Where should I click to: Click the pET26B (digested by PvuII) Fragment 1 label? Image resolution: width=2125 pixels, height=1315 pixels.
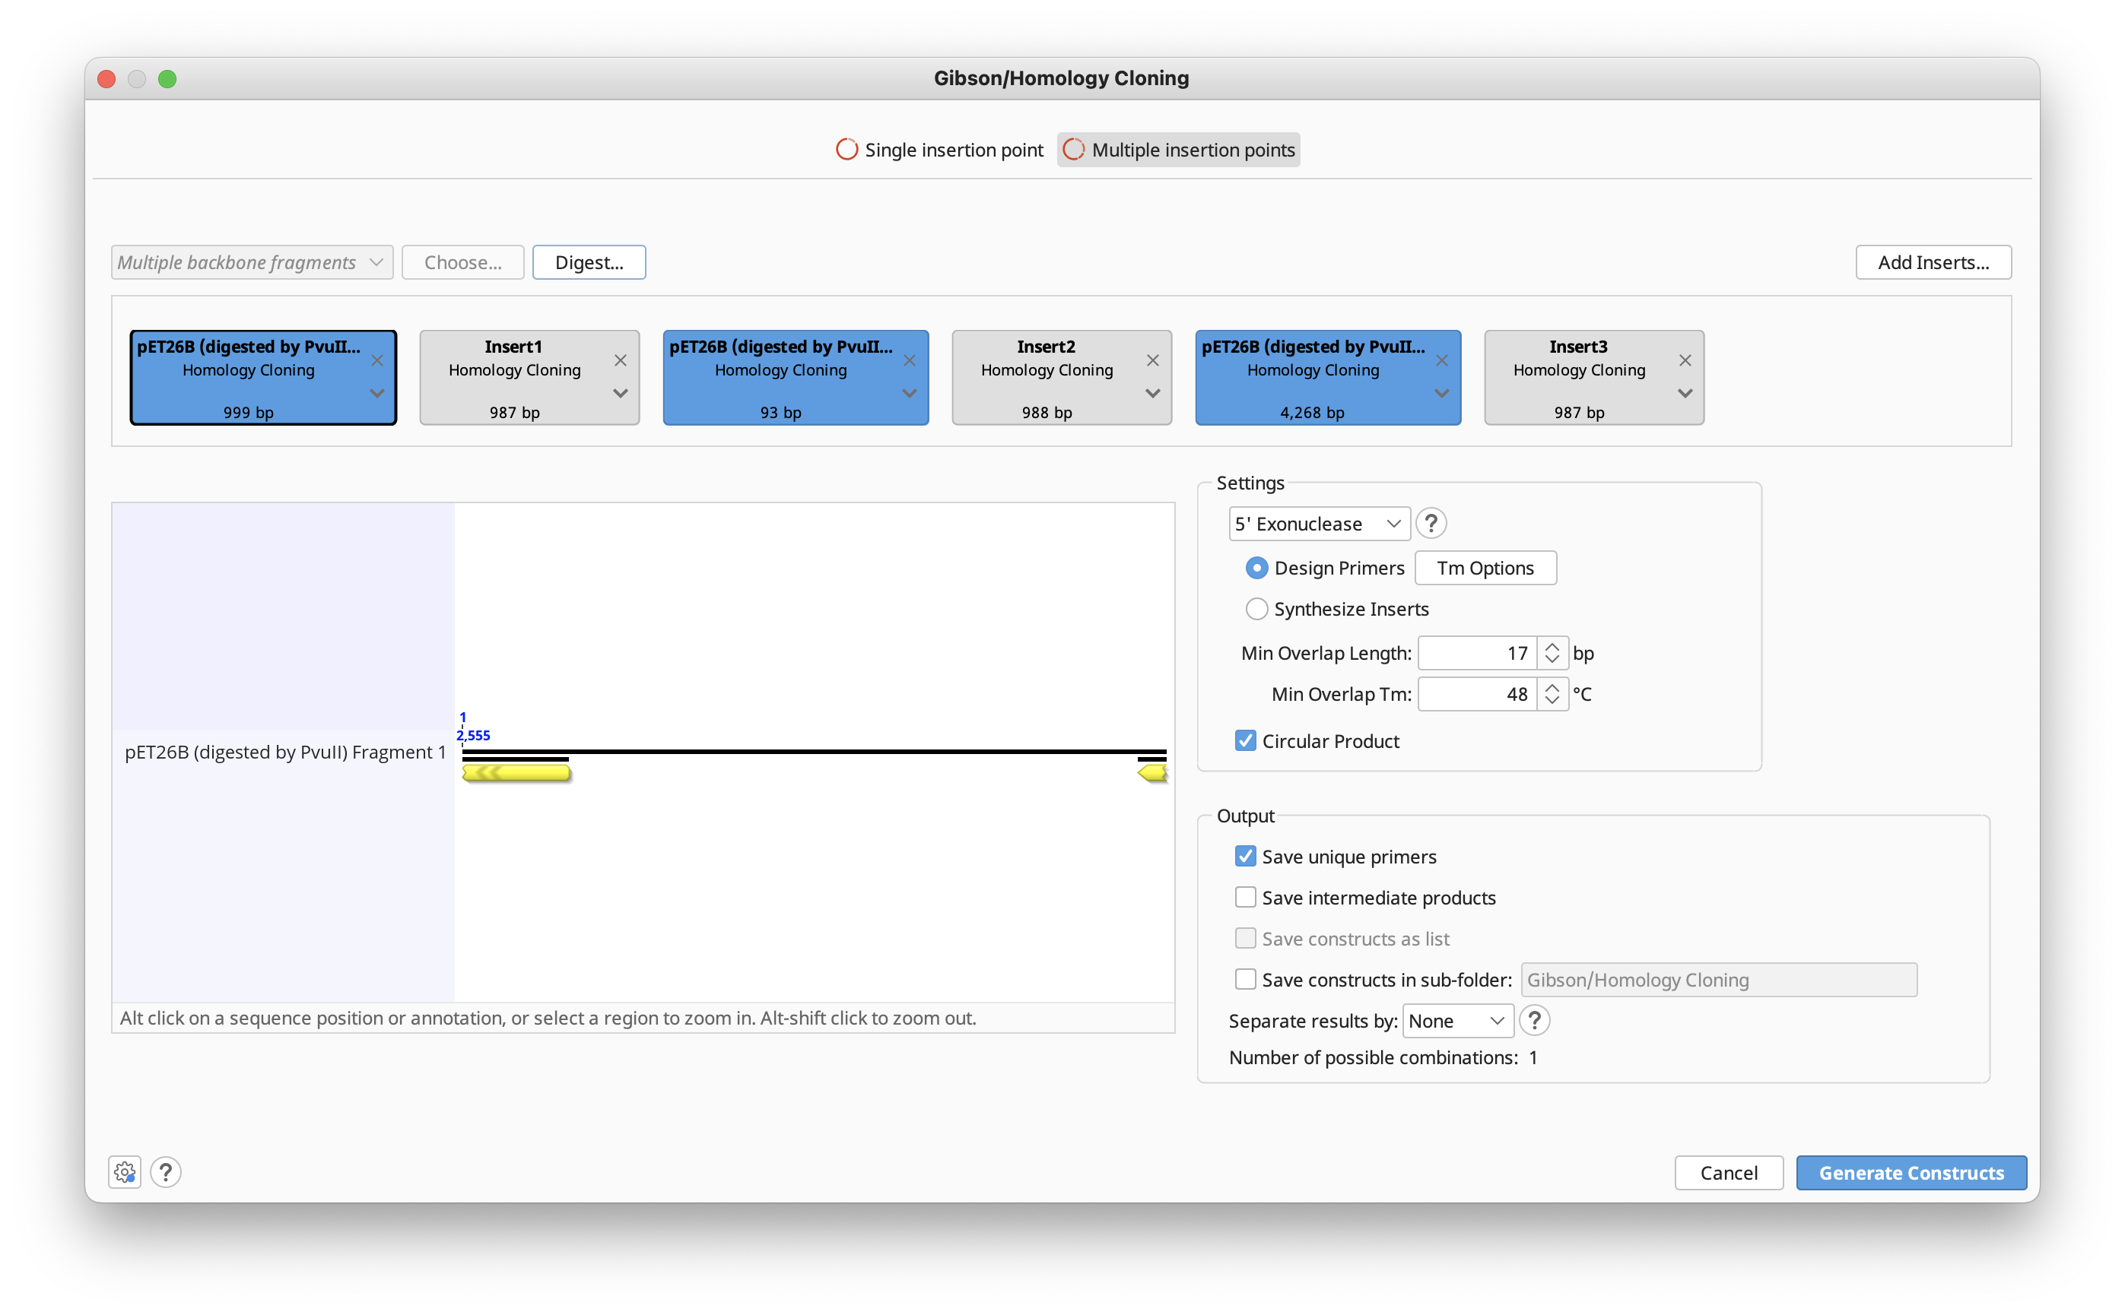pyautogui.click(x=284, y=753)
